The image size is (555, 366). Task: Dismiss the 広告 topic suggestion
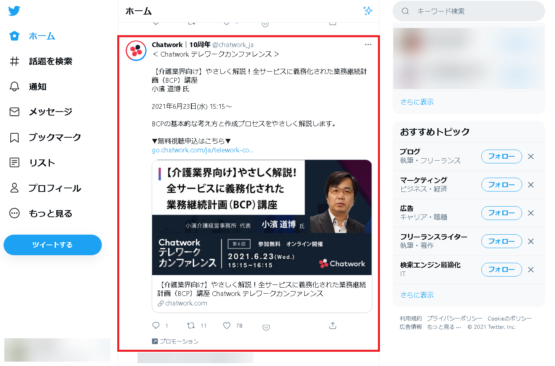tap(531, 213)
